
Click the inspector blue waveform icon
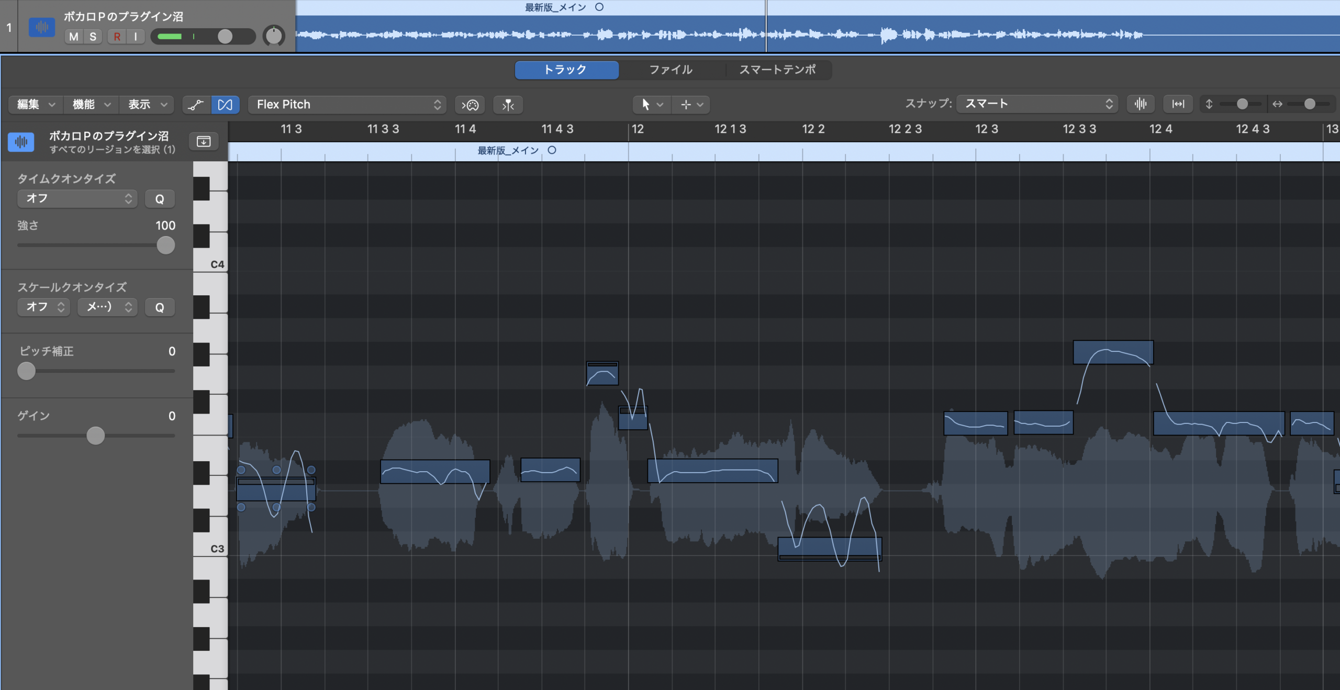coord(21,141)
